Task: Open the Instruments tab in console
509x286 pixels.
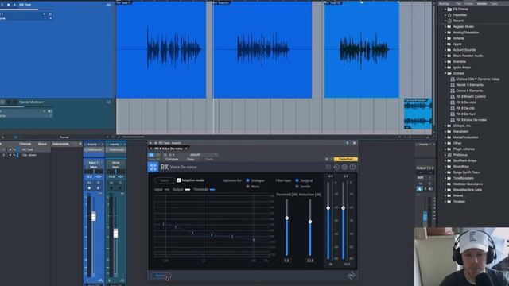Action: (60, 144)
